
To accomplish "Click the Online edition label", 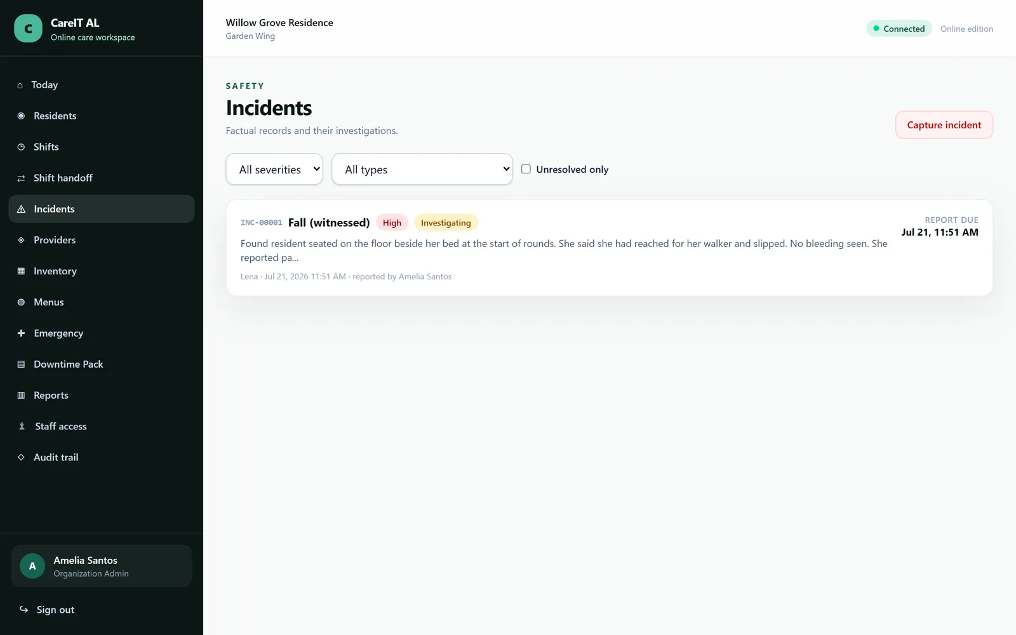I will [966, 29].
